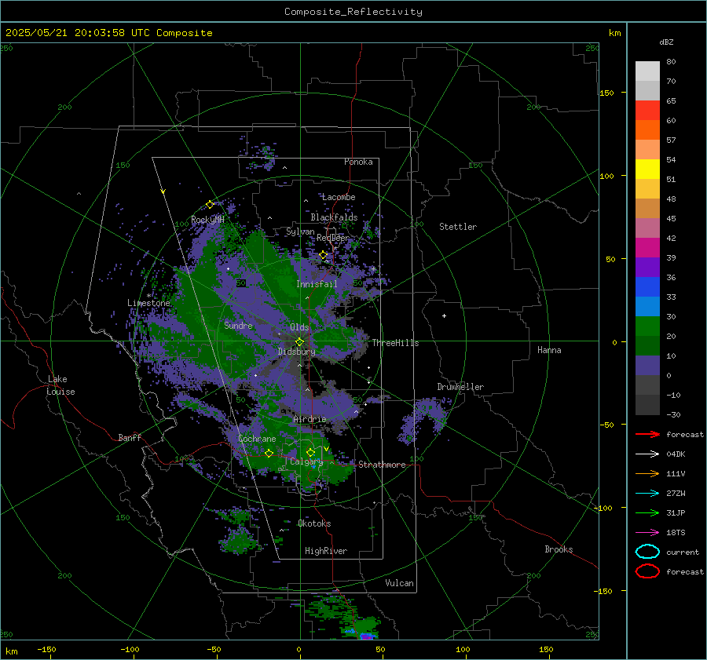Image resolution: width=707 pixels, height=660 pixels.
Task: Click the RockyMH label
Action: click(207, 220)
